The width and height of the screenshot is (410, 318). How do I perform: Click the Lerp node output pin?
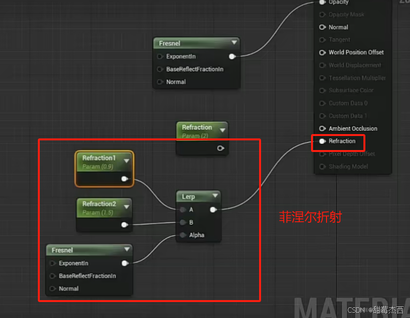click(213, 210)
